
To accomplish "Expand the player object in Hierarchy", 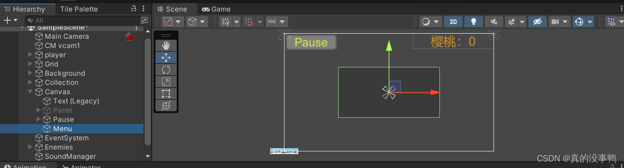I will pyautogui.click(x=30, y=54).
